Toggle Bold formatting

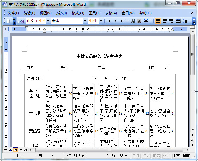point(108,21)
